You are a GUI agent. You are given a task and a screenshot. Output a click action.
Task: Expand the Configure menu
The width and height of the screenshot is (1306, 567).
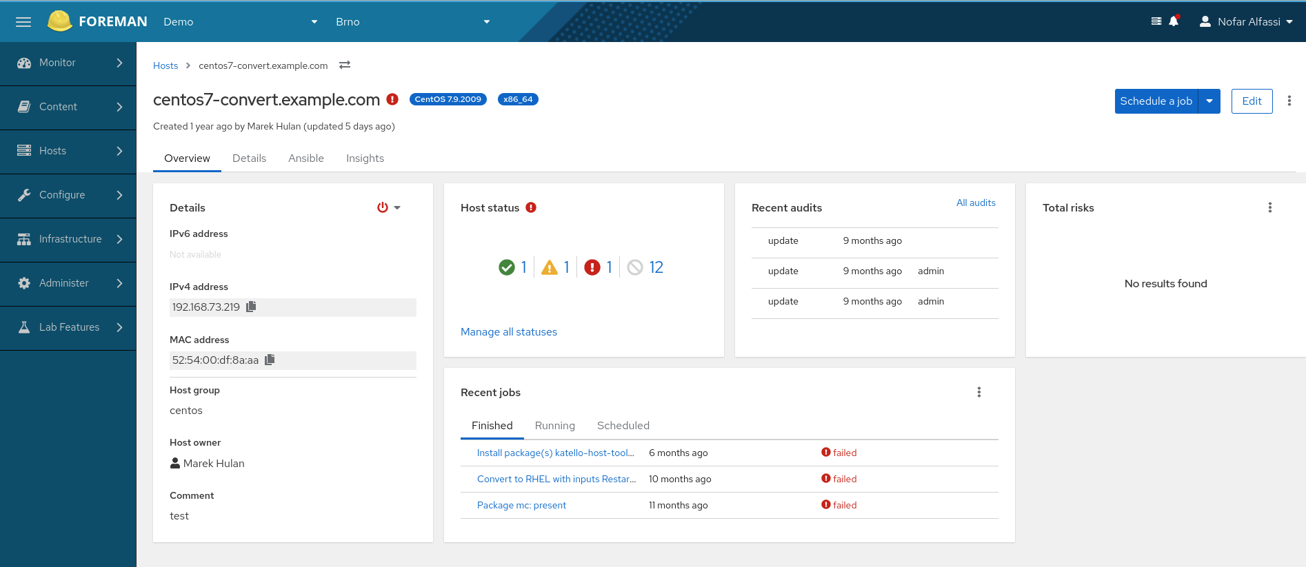[x=68, y=195]
